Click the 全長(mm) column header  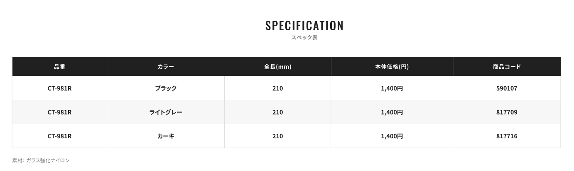278,67
